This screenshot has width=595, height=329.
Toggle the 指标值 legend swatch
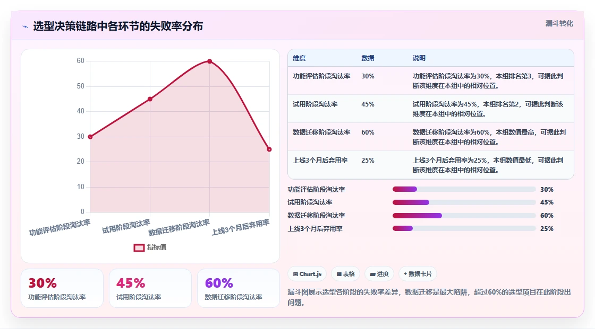[139, 247]
